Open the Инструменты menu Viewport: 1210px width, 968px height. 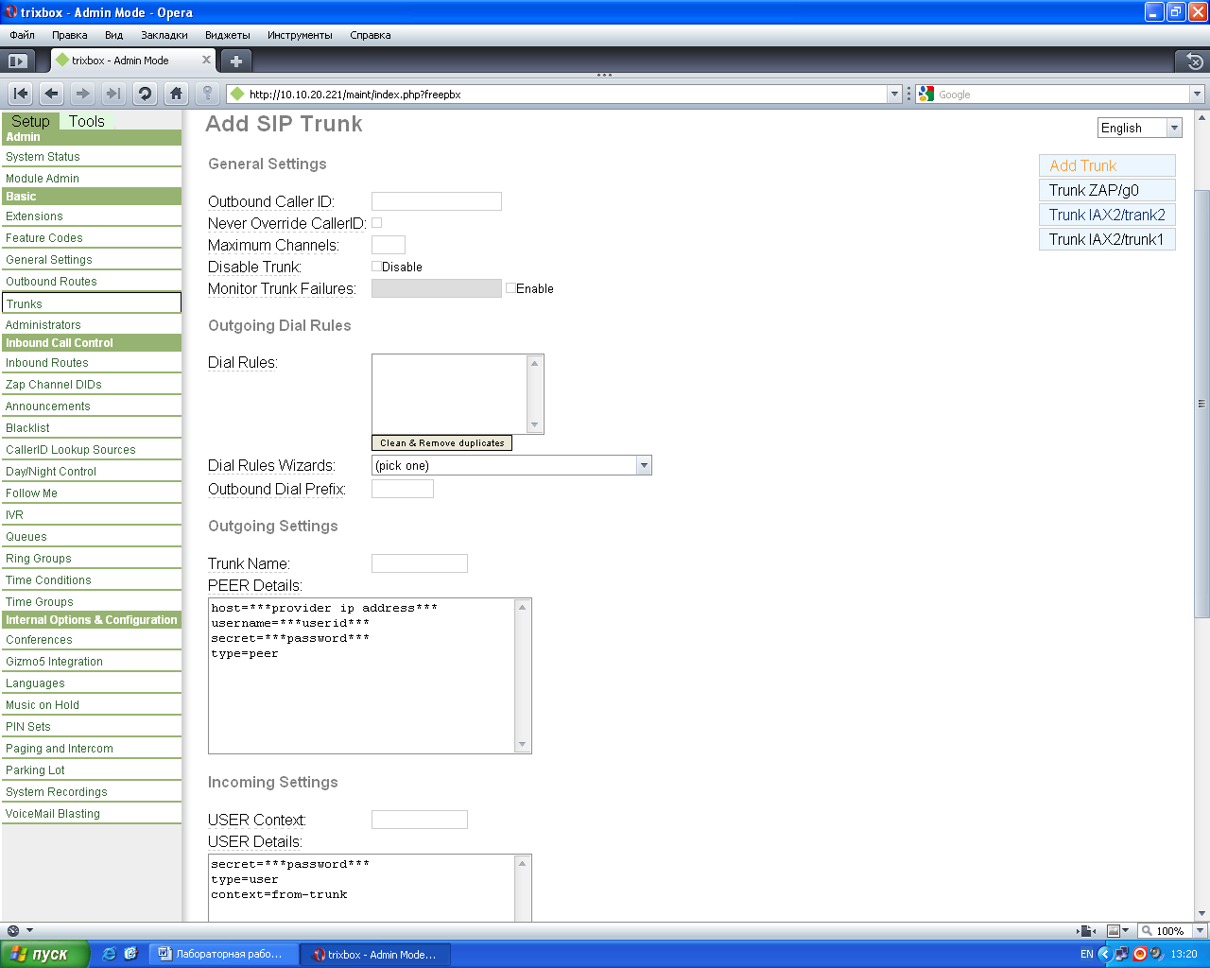(300, 35)
